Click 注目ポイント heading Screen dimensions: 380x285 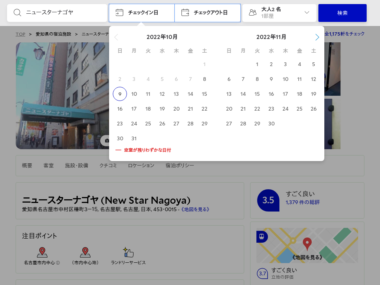click(x=39, y=236)
